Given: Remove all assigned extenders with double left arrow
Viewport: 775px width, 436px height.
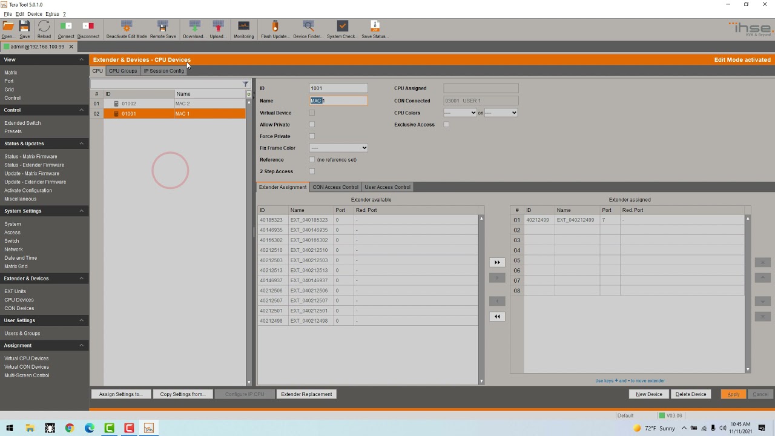Looking at the screenshot, I should click(497, 316).
